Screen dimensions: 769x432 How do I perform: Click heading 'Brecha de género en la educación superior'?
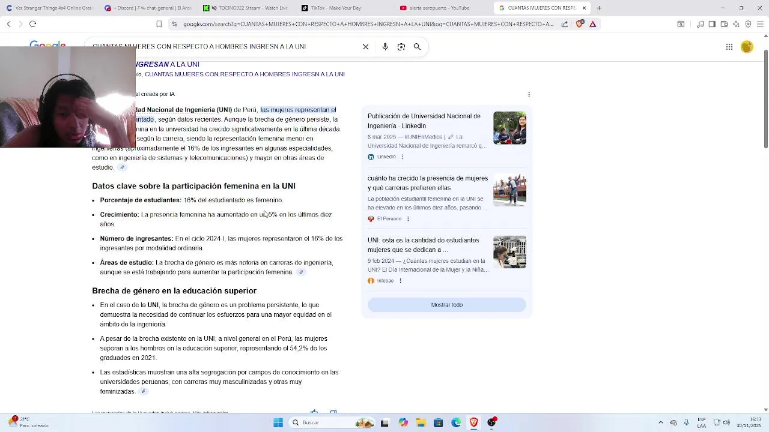(x=174, y=290)
